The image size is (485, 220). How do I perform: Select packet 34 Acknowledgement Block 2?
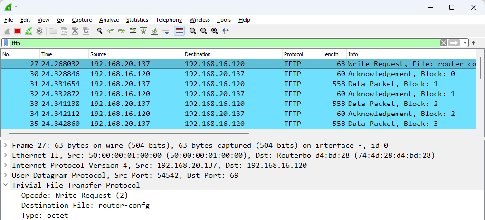coord(238,114)
